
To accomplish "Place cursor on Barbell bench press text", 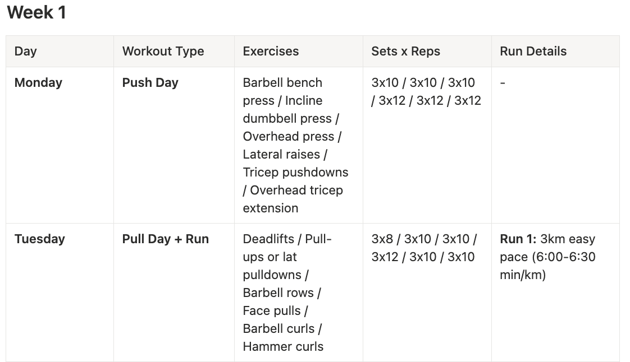I will tap(282, 83).
